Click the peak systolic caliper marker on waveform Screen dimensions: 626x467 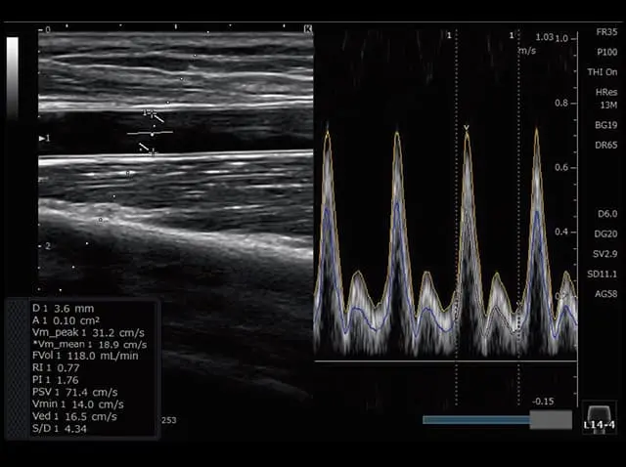[467, 128]
